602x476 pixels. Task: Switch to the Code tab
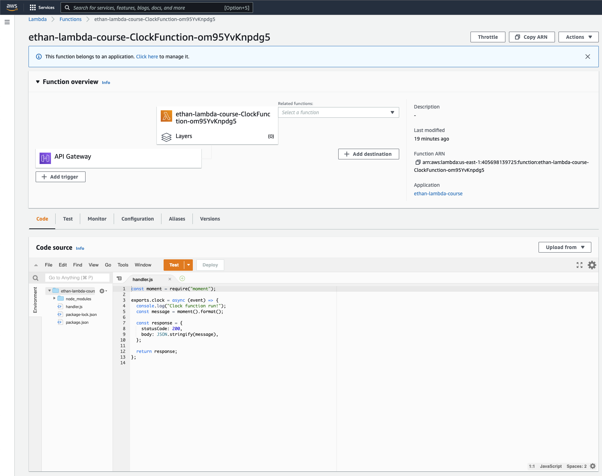point(42,219)
